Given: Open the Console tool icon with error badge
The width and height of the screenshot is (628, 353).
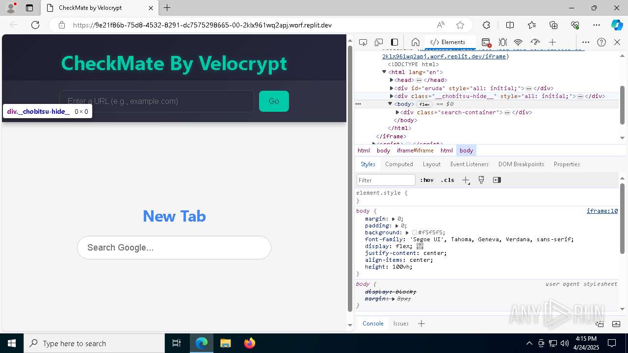Looking at the screenshot, I should (x=486, y=42).
